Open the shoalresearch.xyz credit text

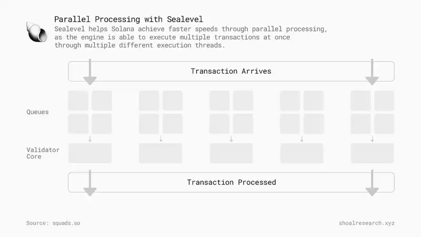(x=366, y=223)
